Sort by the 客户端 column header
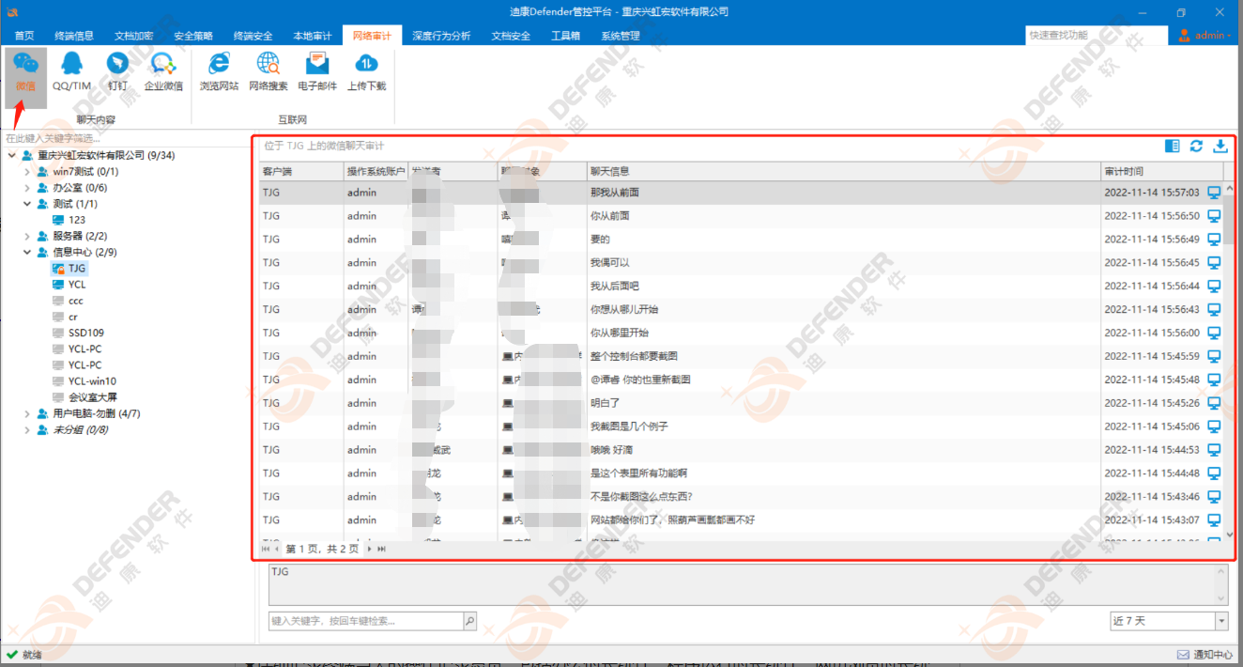 pos(301,171)
